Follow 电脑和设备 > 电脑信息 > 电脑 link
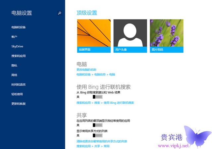Screen dimensions: 212x149 (x=96, y=74)
